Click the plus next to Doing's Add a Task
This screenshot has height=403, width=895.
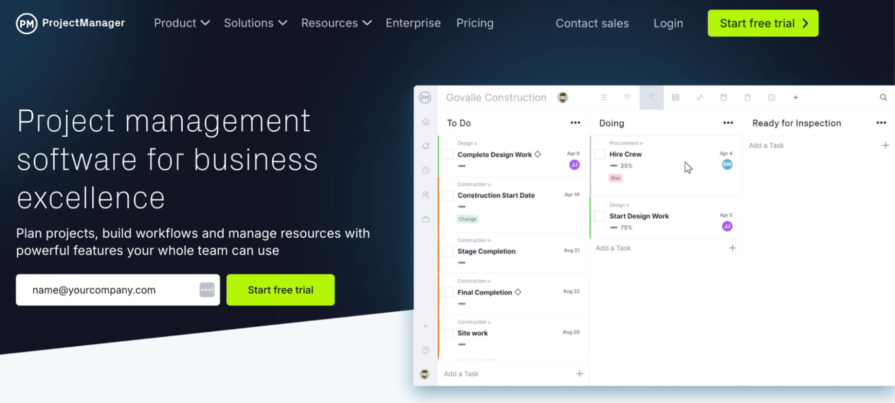(732, 248)
